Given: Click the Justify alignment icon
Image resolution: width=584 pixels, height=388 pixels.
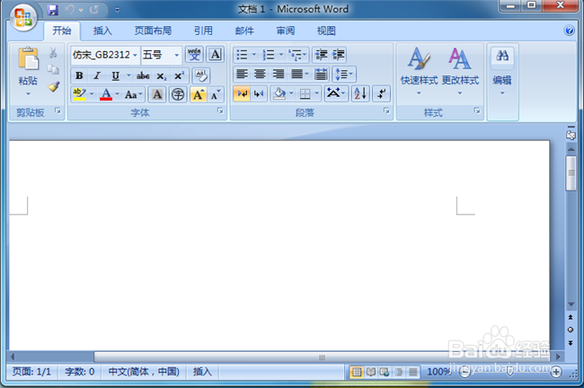Looking at the screenshot, I should pos(296,74).
